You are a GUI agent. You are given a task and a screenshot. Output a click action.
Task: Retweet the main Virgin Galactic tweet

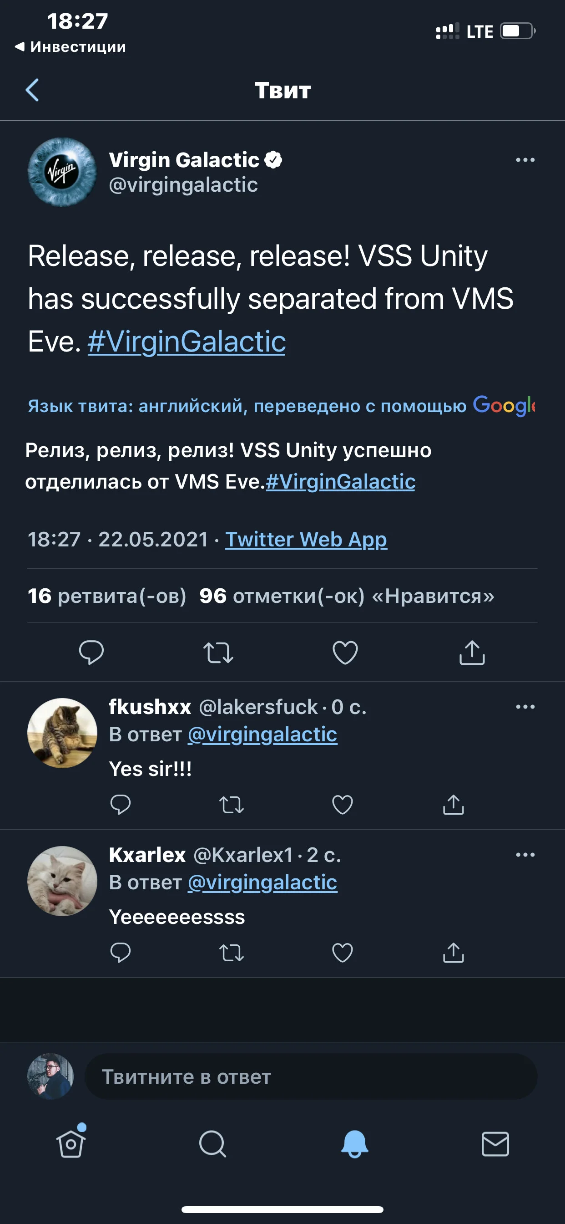[218, 653]
